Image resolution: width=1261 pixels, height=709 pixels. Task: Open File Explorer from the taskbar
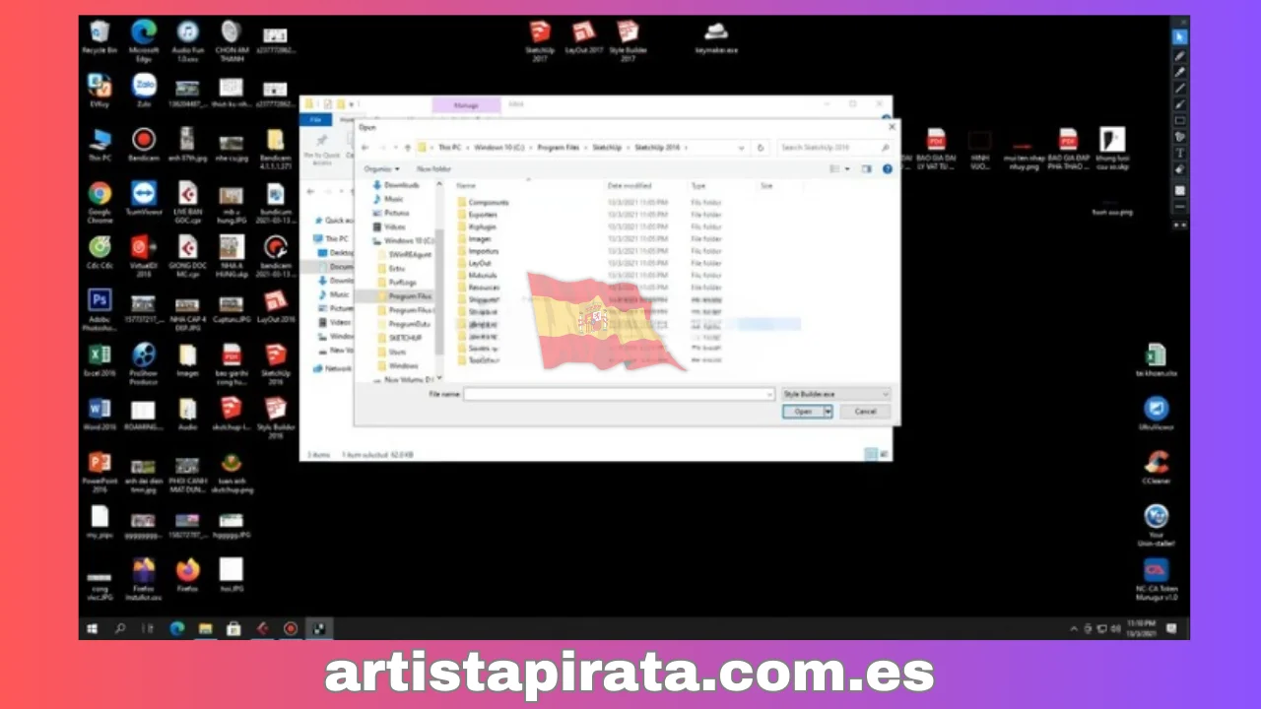tap(205, 628)
